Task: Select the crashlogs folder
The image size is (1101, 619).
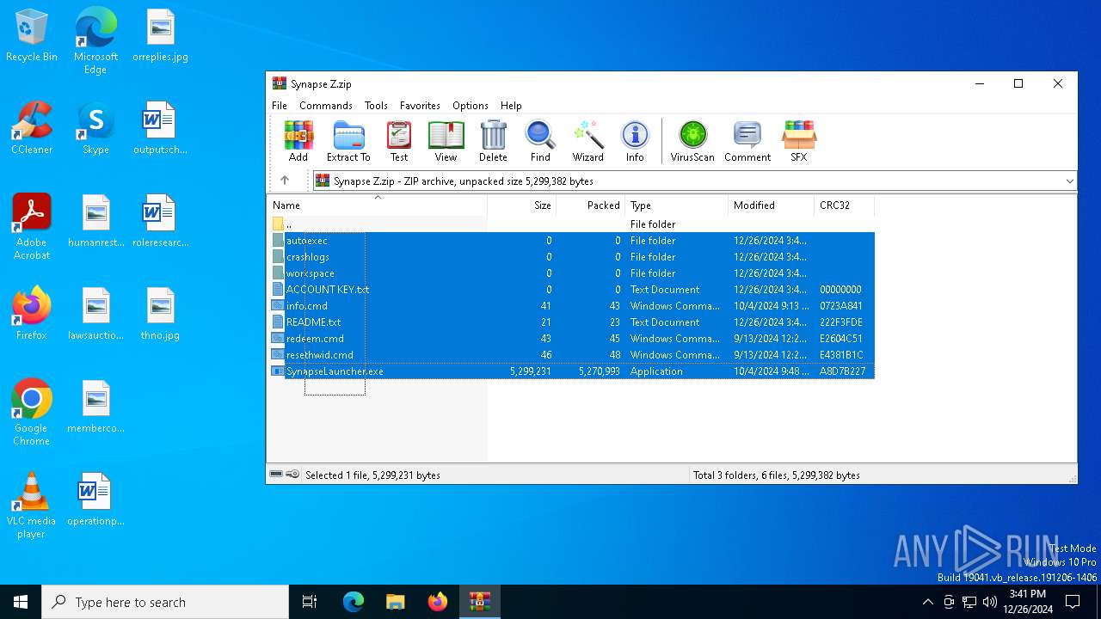Action: point(571,257)
